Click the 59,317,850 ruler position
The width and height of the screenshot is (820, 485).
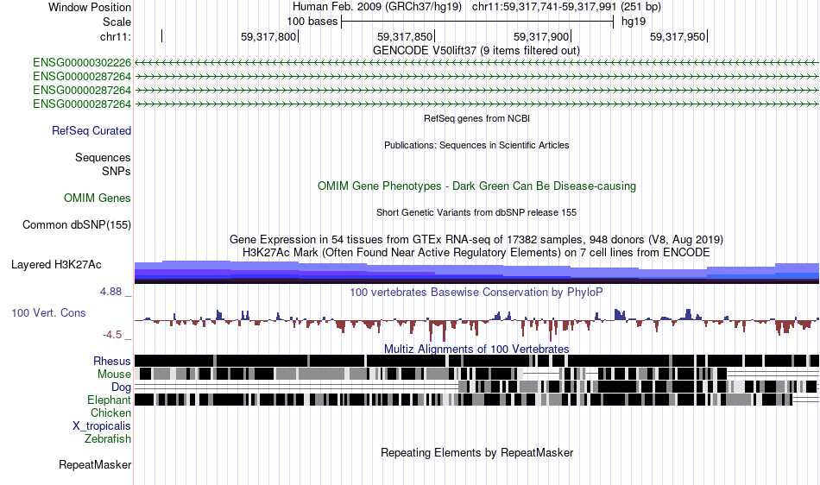405,36
